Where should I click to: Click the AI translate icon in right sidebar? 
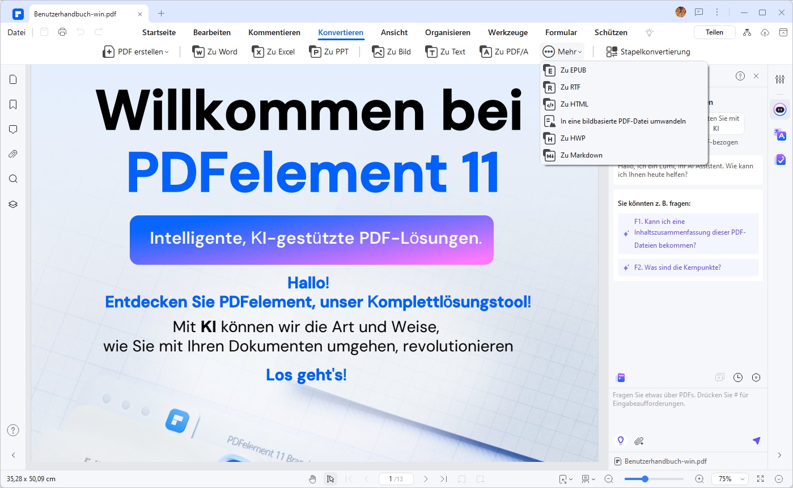coord(780,134)
